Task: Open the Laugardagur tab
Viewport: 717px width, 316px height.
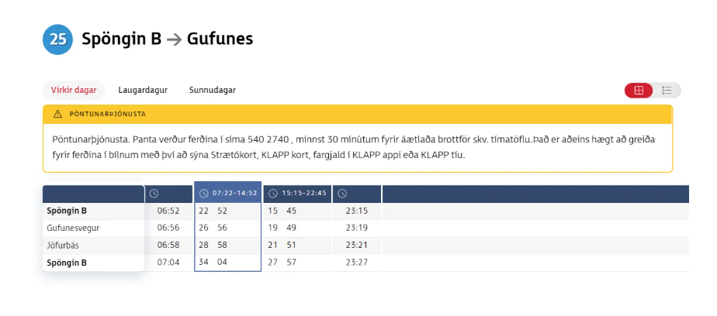Action: click(143, 90)
